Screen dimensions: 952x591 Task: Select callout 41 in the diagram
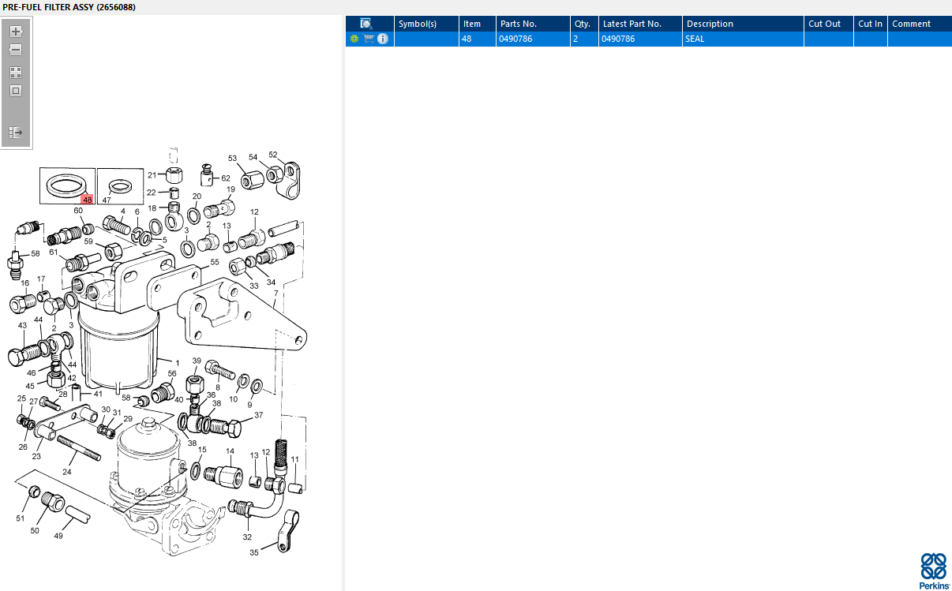pyautogui.click(x=98, y=393)
